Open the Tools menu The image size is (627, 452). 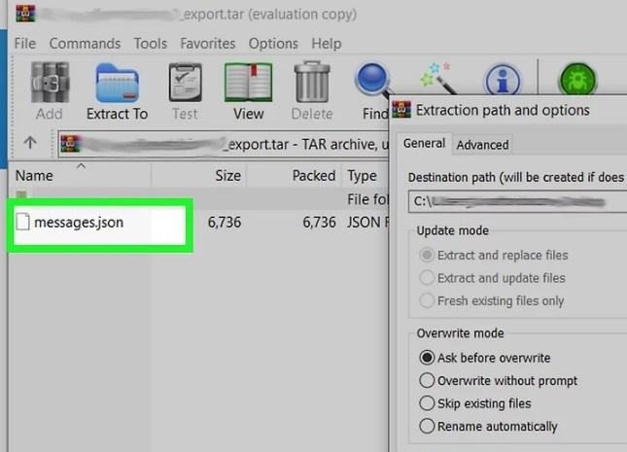pyautogui.click(x=151, y=43)
